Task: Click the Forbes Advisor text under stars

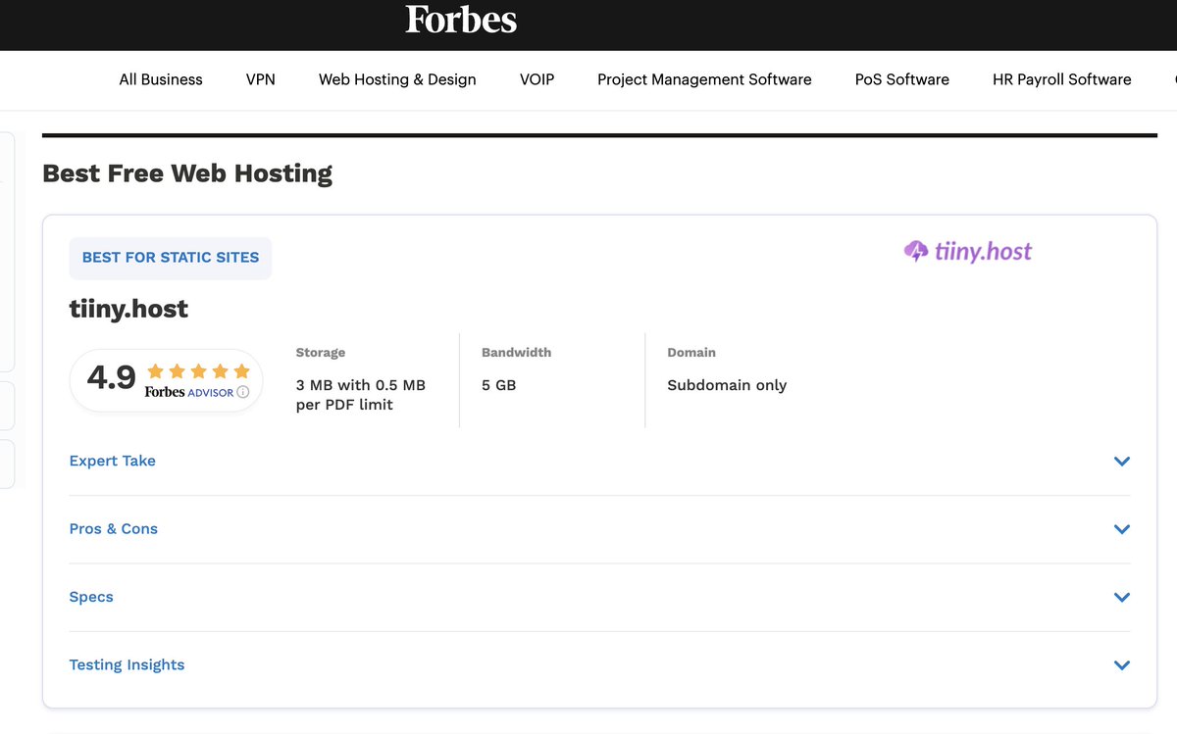Action: coord(189,392)
